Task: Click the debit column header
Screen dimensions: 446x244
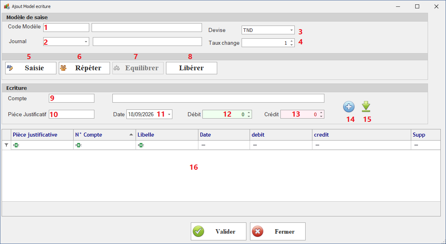Action: point(281,135)
